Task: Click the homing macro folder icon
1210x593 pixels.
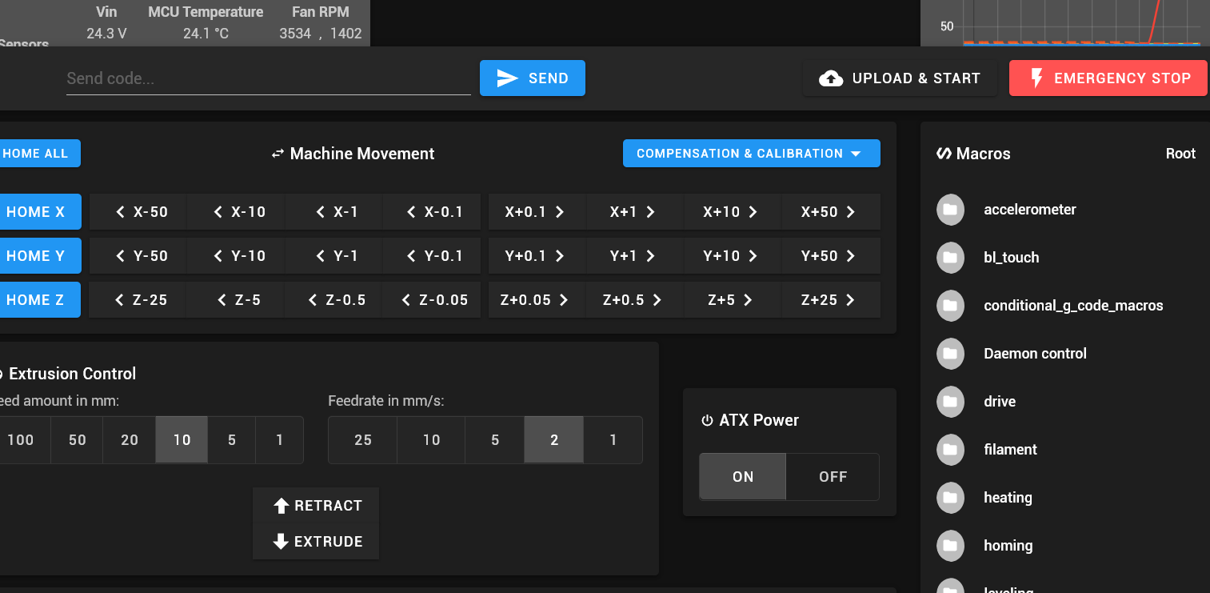Action: coord(950,546)
